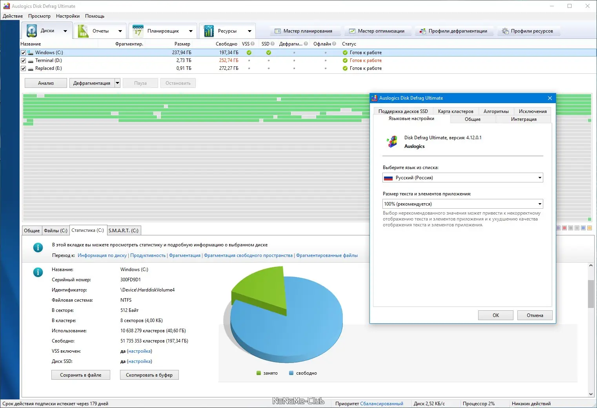Viewport: 597px width, 408px height.
Task: Open Профили ресурсов
Action: 528,31
